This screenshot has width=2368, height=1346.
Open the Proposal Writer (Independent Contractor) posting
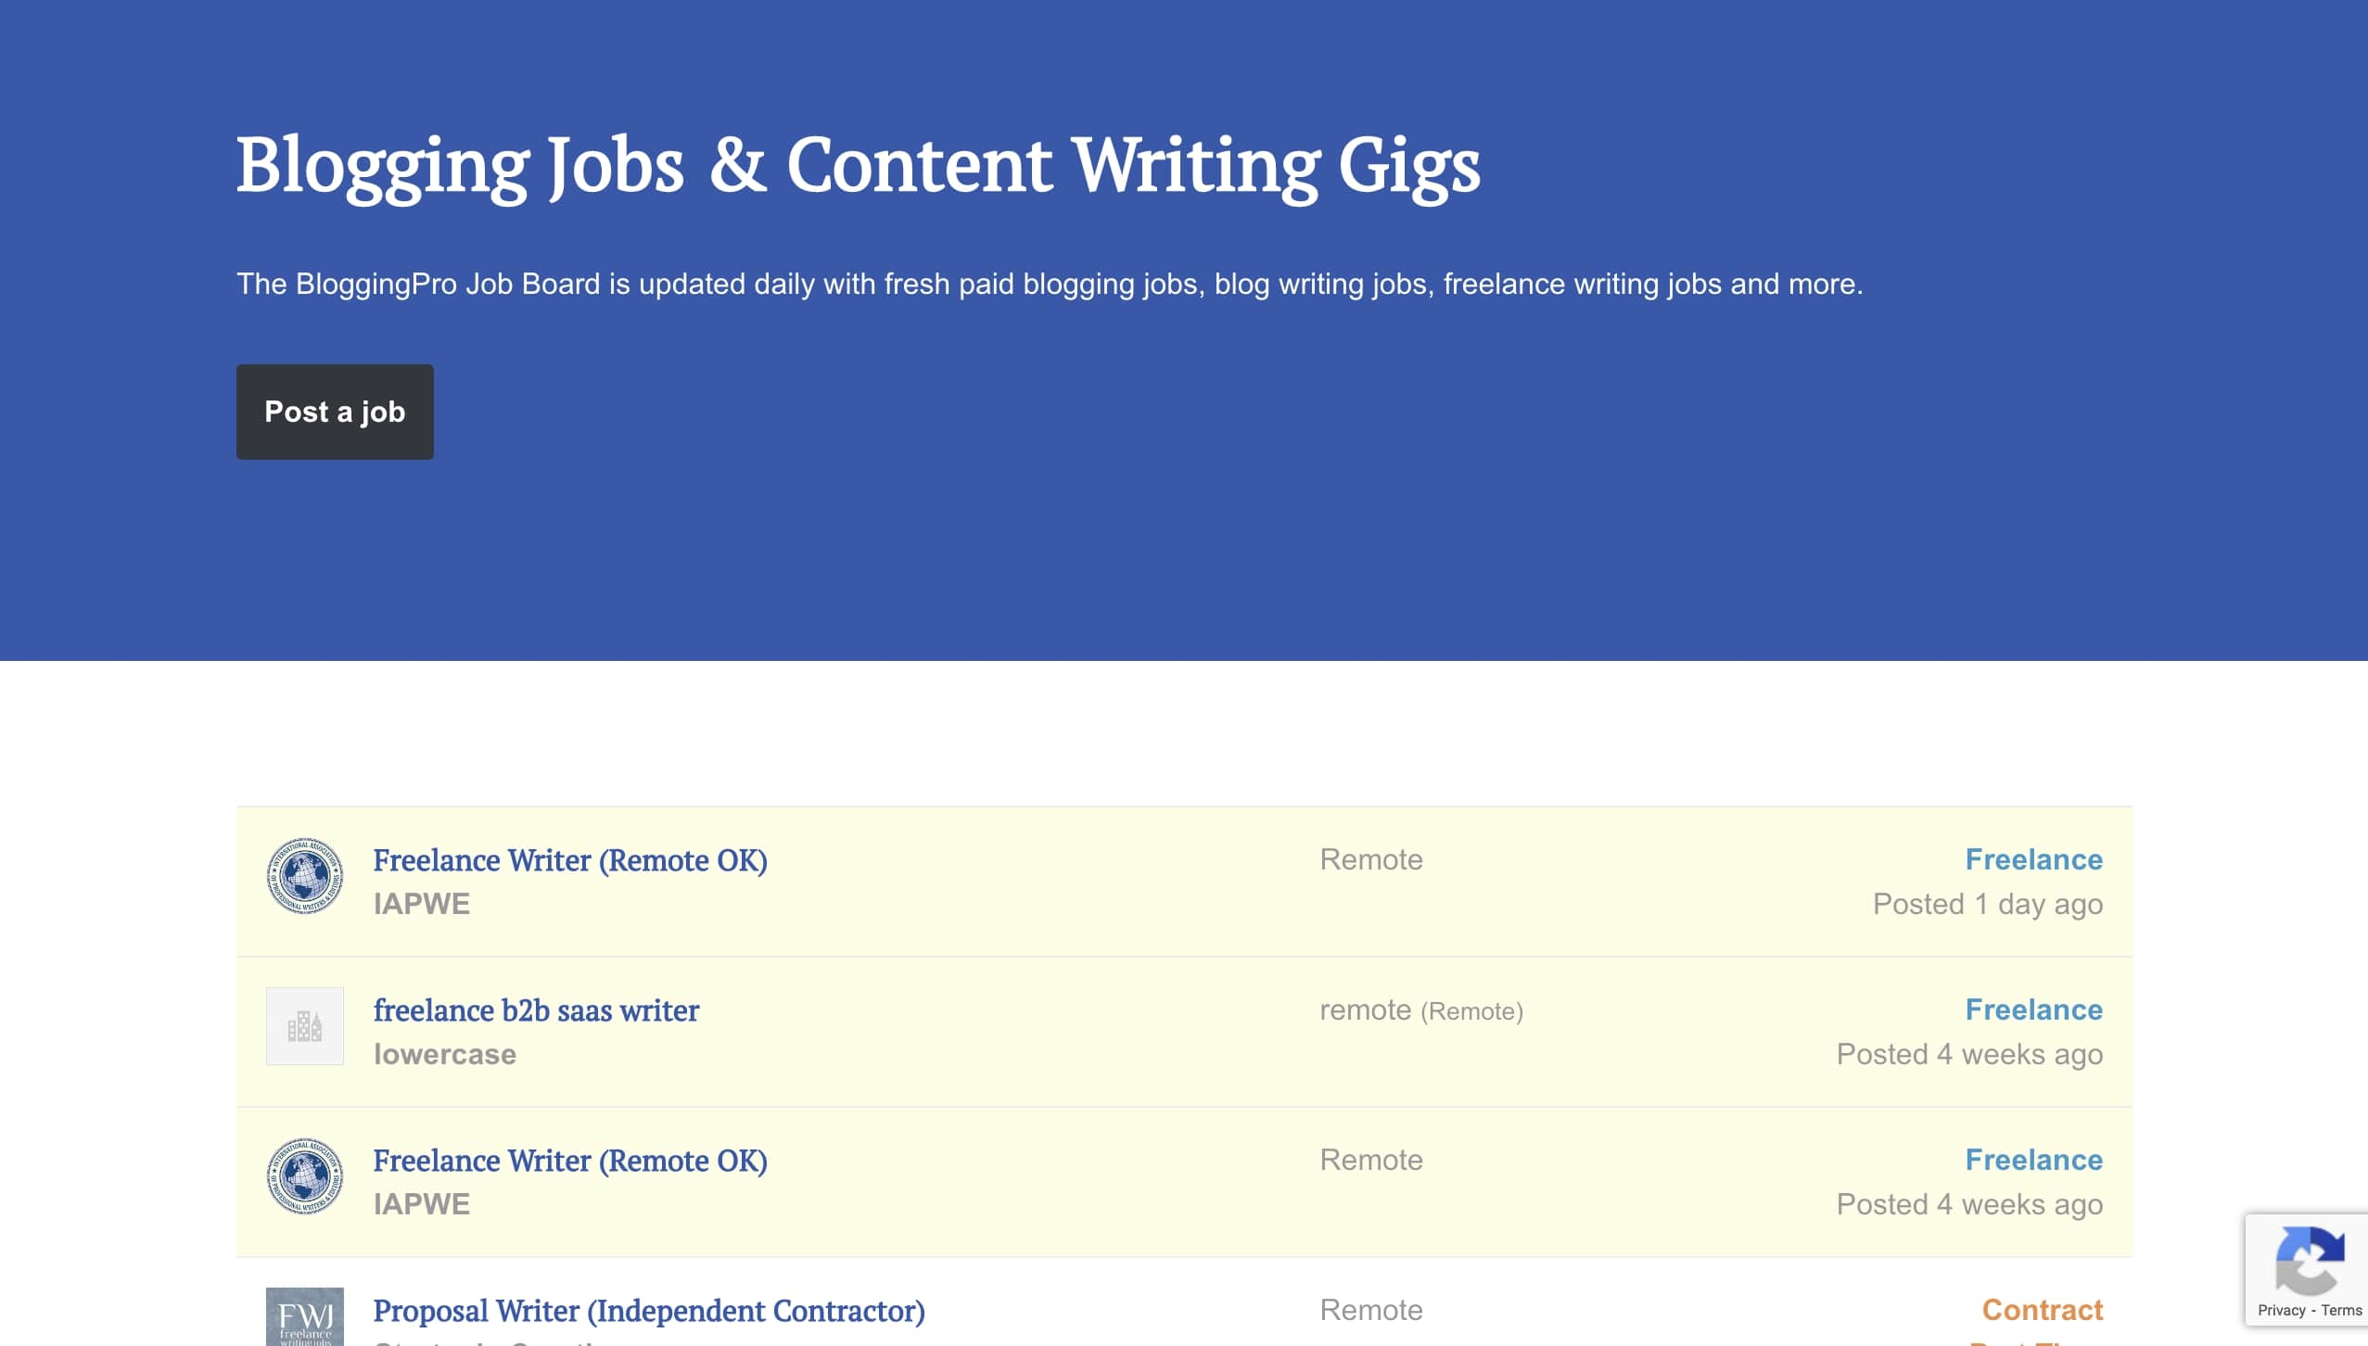(x=648, y=1310)
